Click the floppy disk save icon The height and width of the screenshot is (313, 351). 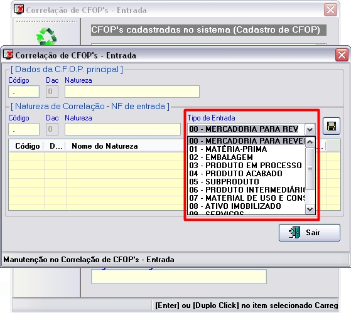[332, 126]
